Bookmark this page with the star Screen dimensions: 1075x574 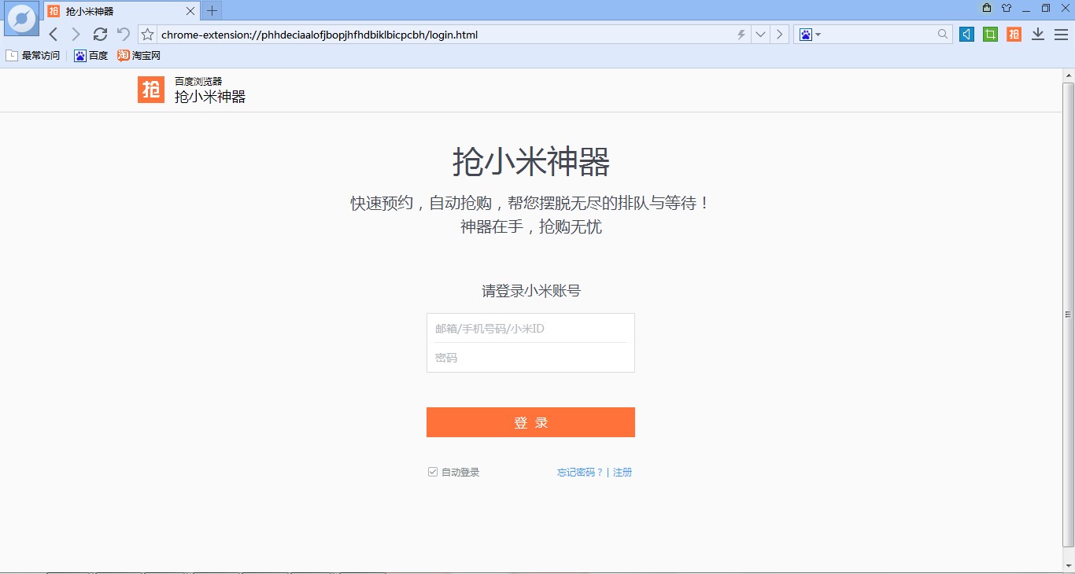(147, 35)
